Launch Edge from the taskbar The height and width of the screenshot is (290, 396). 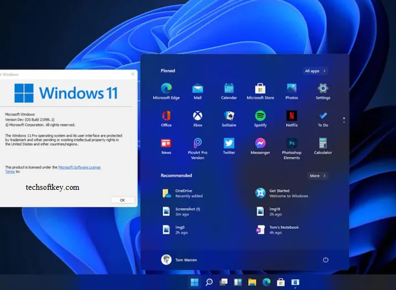point(266,282)
